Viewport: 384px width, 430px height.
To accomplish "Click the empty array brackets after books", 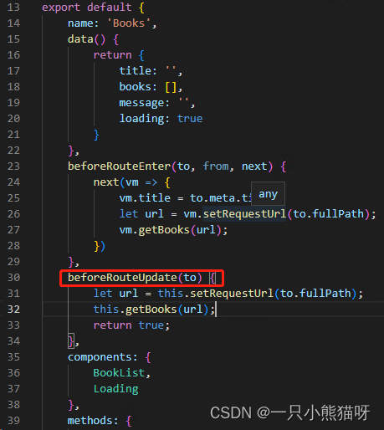I will tap(171, 87).
